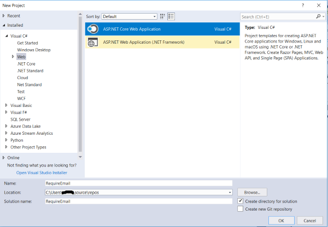Select the Web category
This screenshot has height=227, width=328.
[21, 57]
